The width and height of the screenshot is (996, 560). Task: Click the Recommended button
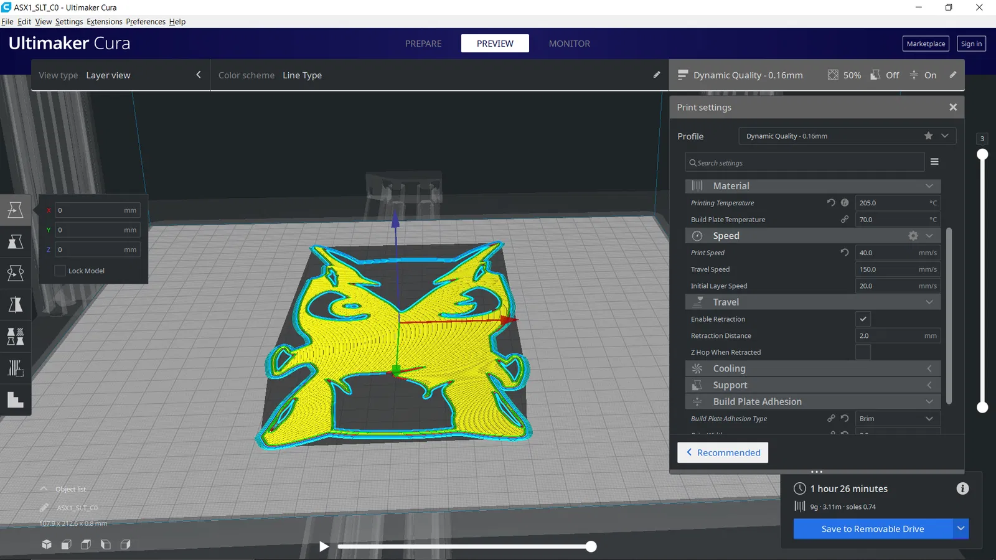tap(723, 452)
